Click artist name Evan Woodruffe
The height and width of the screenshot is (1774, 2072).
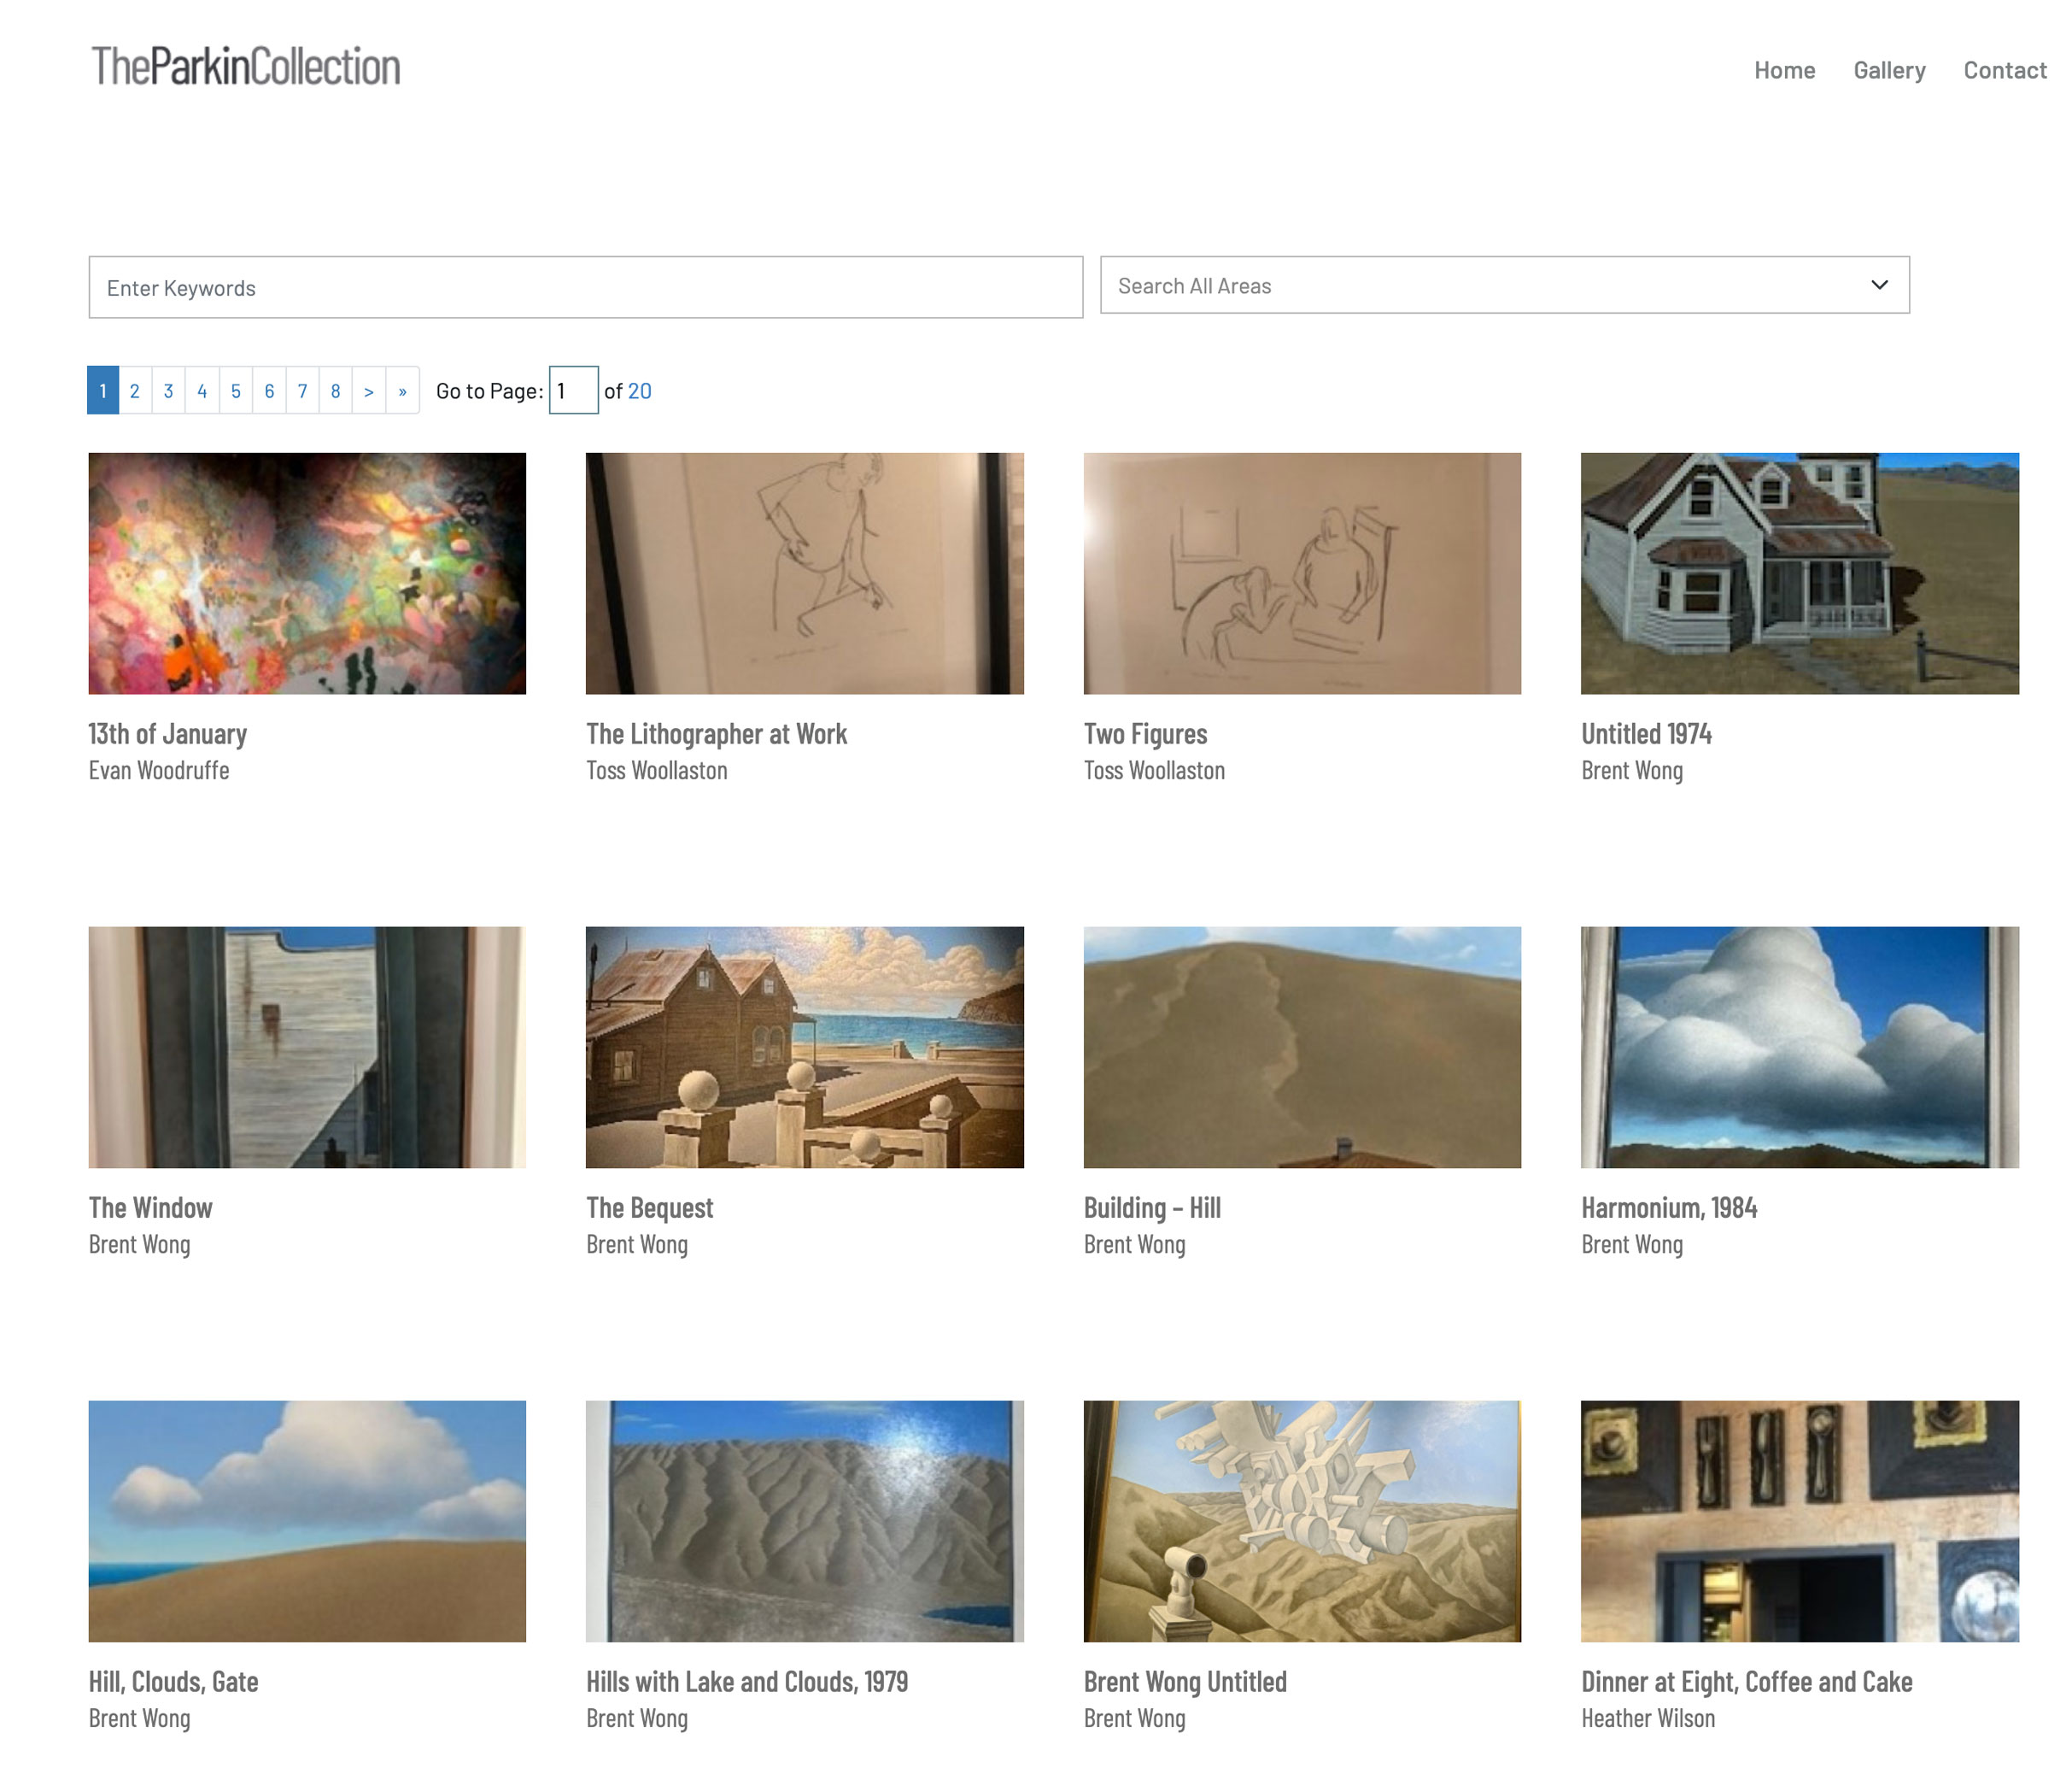tap(159, 771)
